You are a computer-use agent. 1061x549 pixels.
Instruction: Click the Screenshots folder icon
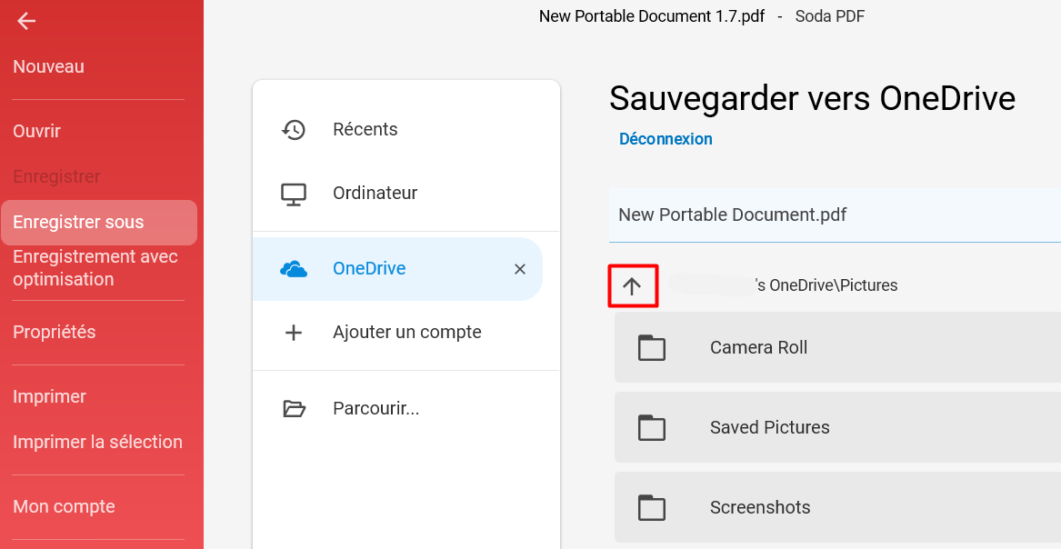point(652,507)
